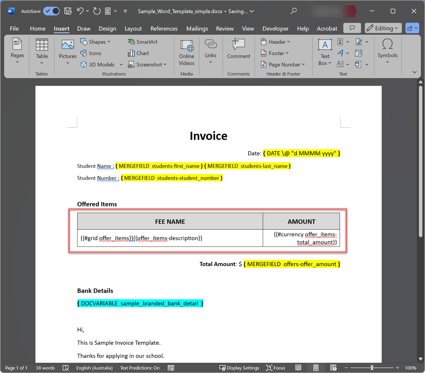Open the Icons insert tool

pyautogui.click(x=91, y=53)
